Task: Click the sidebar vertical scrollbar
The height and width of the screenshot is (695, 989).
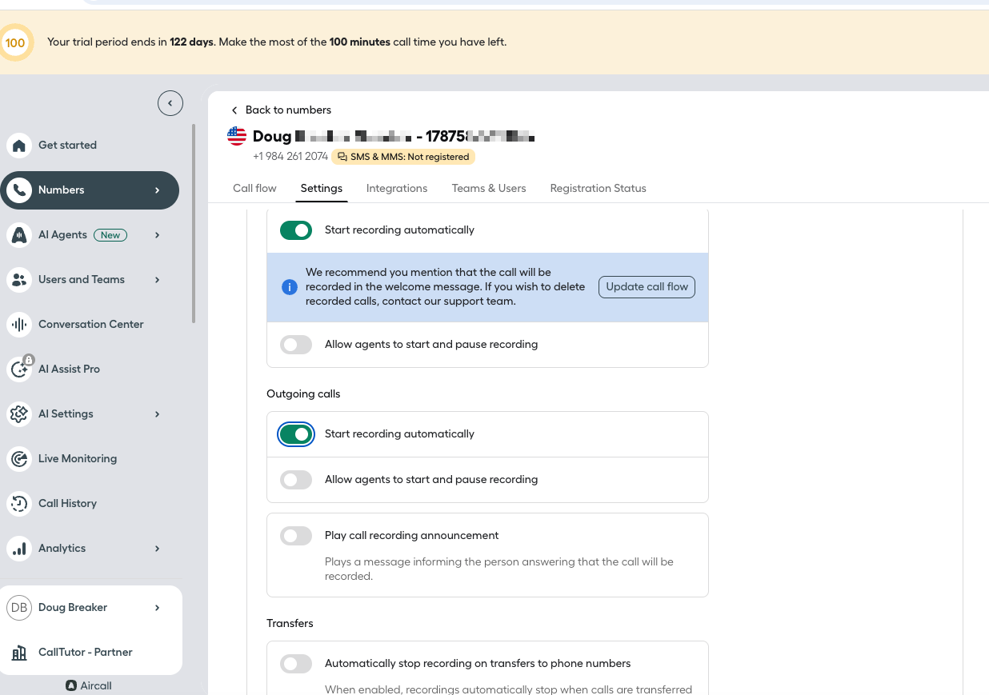Action: (x=194, y=224)
